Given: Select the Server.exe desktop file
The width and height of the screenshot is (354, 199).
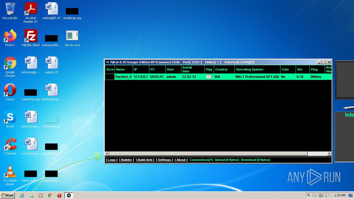Looking at the screenshot, I should click(72, 38).
